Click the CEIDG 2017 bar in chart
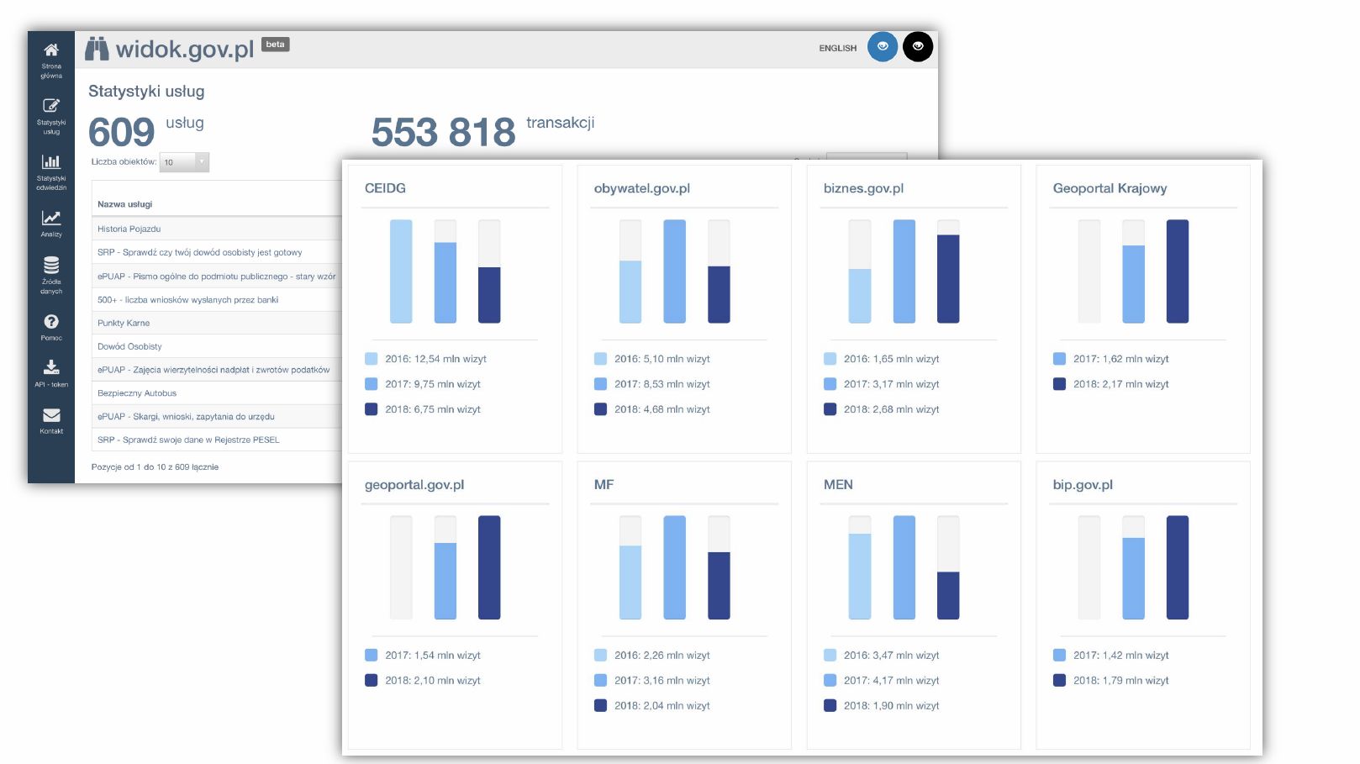Image resolution: width=1360 pixels, height=764 pixels. [x=445, y=282]
